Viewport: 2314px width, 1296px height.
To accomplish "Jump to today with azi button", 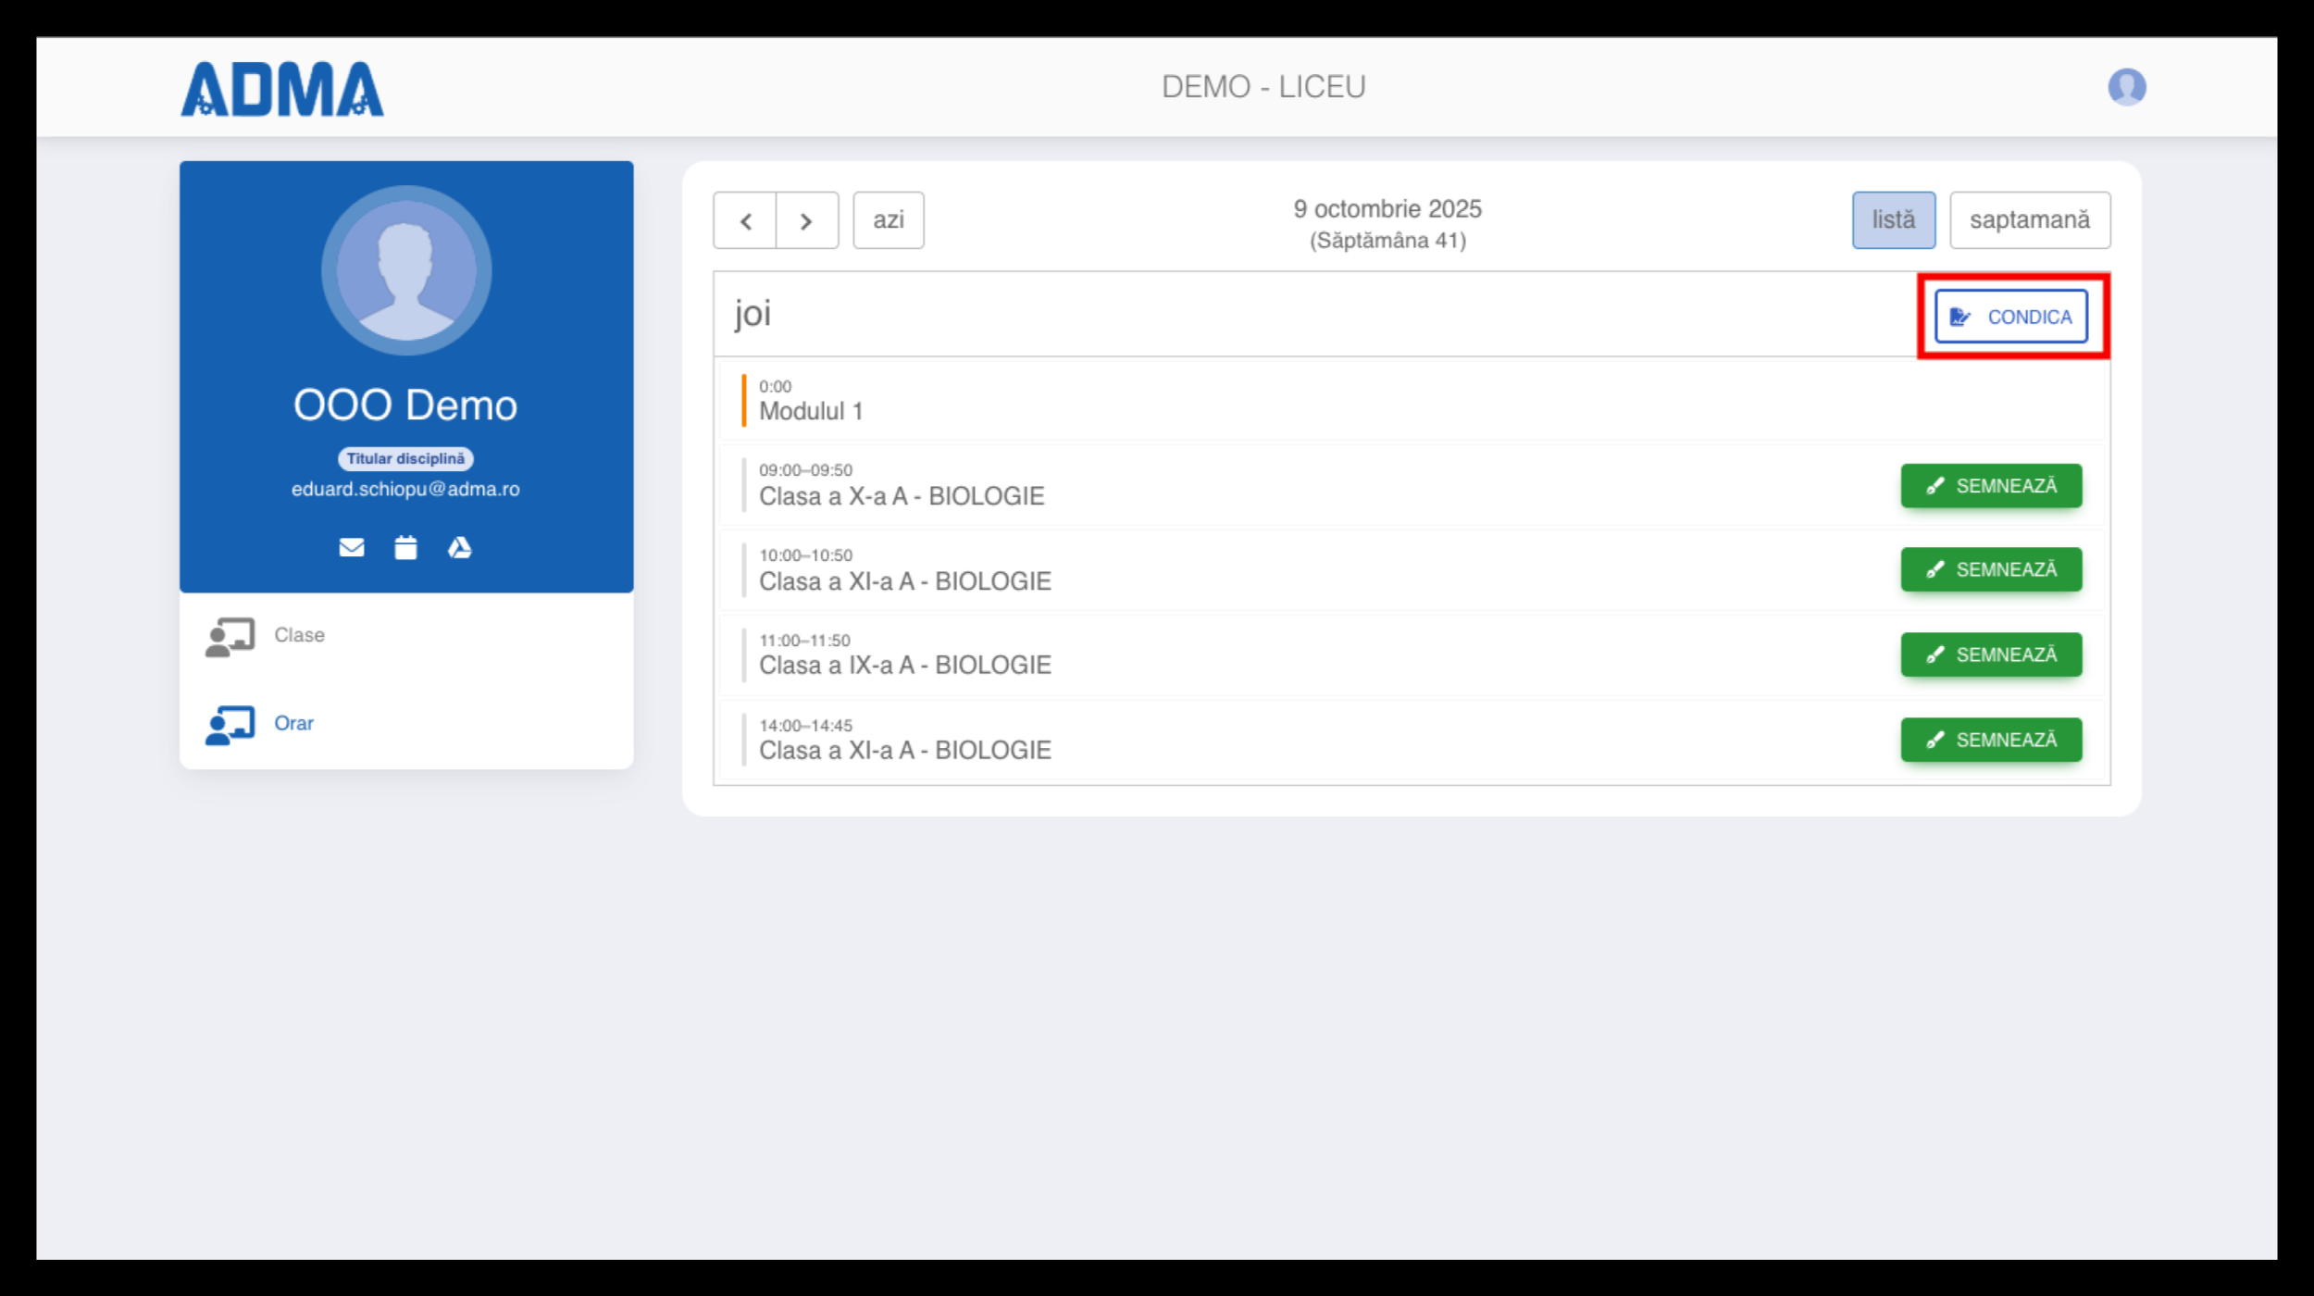I will point(888,220).
